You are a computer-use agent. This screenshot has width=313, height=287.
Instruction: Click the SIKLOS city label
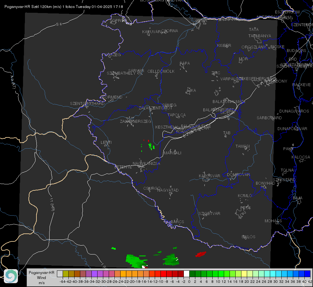tap(248, 237)
